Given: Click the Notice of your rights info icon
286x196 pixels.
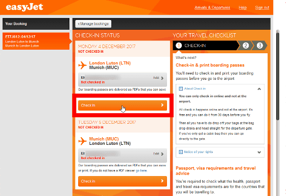Looking at the screenshot, I should (x=181, y=152).
